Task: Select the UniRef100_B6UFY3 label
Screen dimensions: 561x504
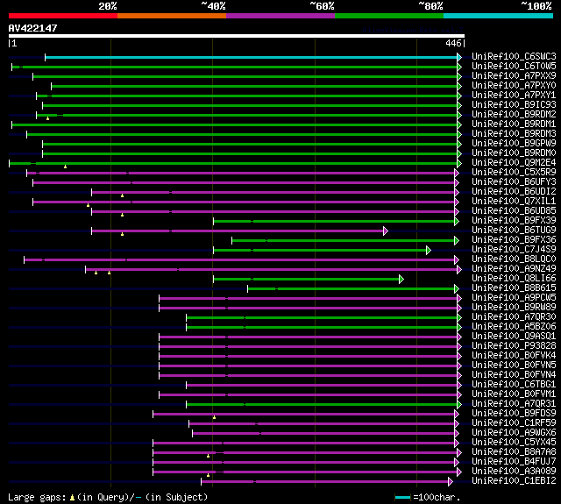Action: click(x=514, y=182)
